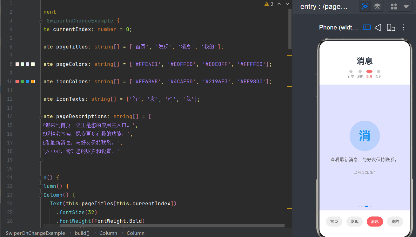This screenshot has height=237, width=416.
Task: Click the orange #FF9800 swatch on line 10
Action: coord(33,82)
